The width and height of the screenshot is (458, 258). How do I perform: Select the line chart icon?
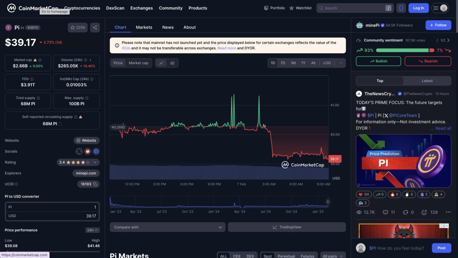click(161, 63)
